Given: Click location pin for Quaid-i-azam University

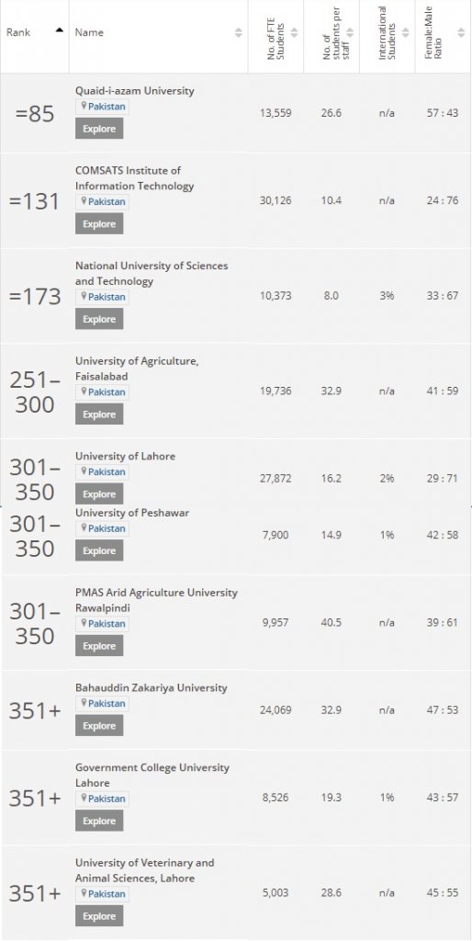Looking at the screenshot, I should point(84,107).
